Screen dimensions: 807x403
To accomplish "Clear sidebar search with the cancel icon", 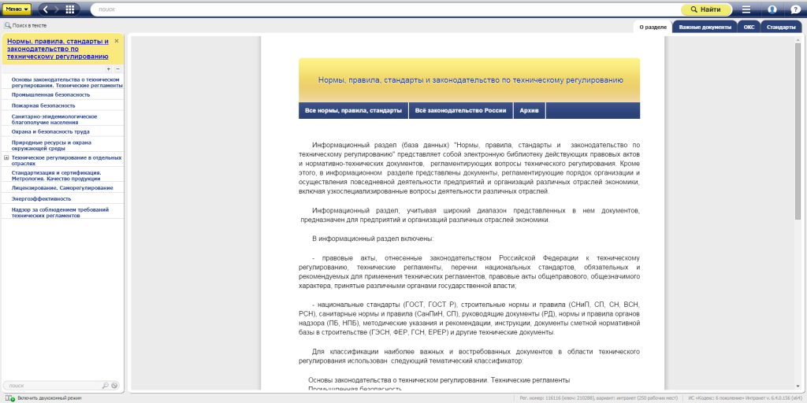I will (114, 386).
